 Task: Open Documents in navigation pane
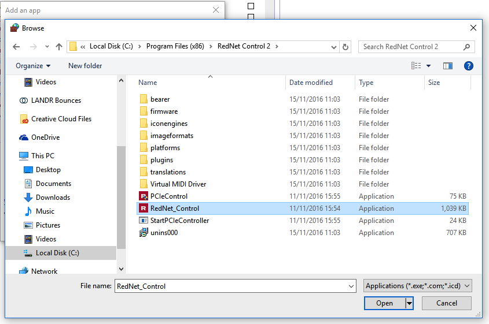point(47,184)
